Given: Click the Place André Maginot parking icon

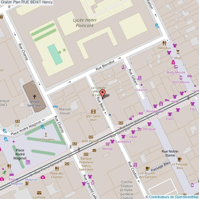Looking at the screenshot, I should pyautogui.click(x=42, y=126).
